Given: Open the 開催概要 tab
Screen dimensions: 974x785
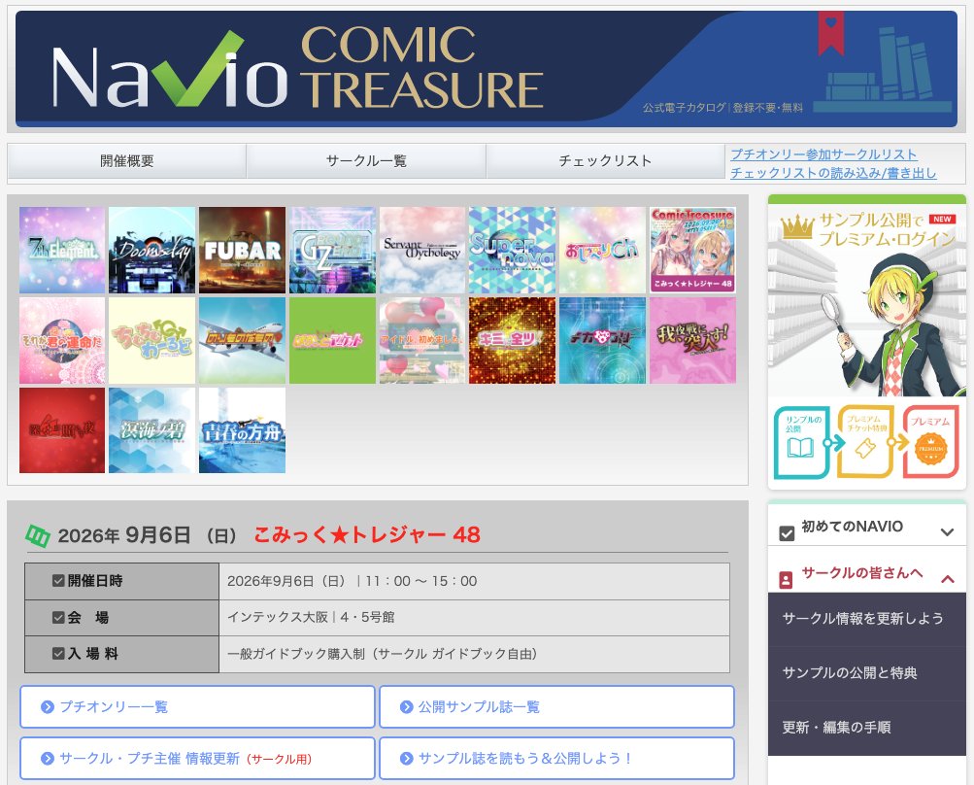Looking at the screenshot, I should [126, 161].
